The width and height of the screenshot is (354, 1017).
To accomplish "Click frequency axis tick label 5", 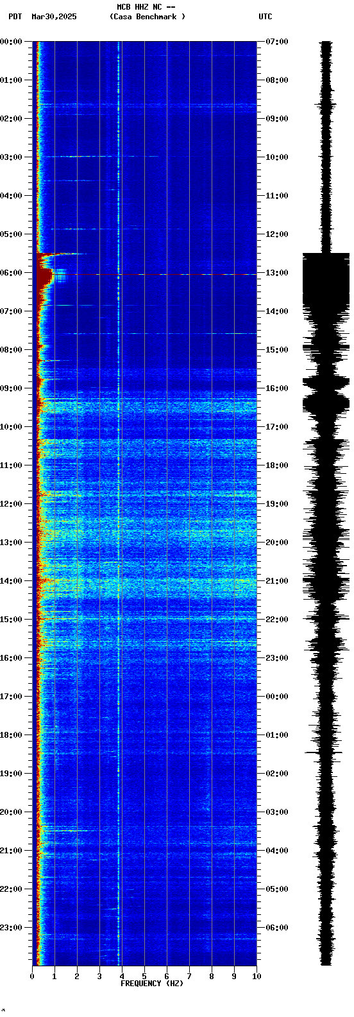I will [144, 977].
